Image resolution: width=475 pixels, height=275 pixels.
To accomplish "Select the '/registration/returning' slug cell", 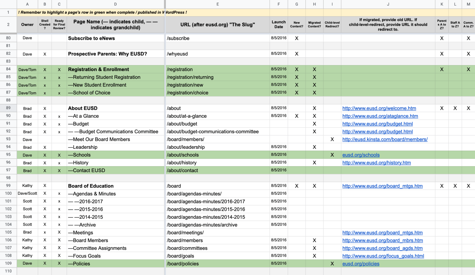I will (x=218, y=77).
